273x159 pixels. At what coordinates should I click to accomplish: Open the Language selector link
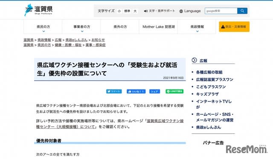(x=192, y=11)
